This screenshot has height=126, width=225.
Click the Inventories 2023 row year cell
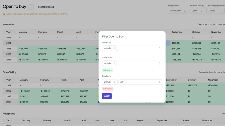[9, 38]
